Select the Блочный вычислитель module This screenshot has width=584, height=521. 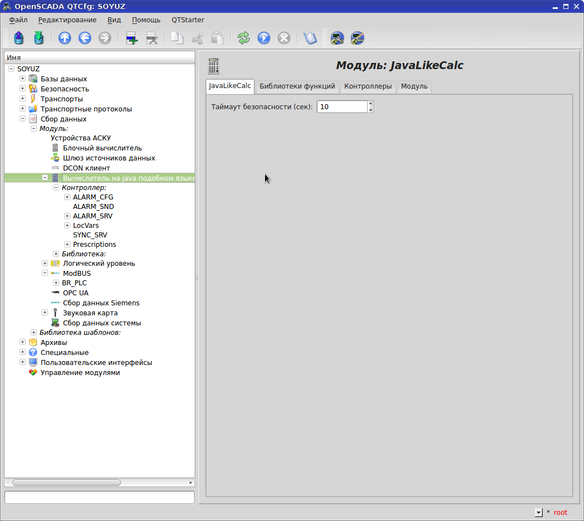pos(102,148)
